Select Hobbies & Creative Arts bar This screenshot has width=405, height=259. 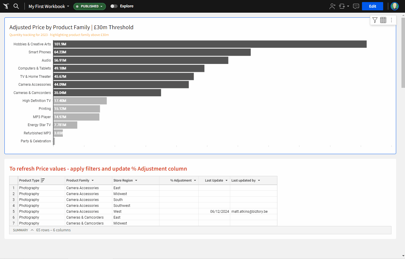click(210, 44)
